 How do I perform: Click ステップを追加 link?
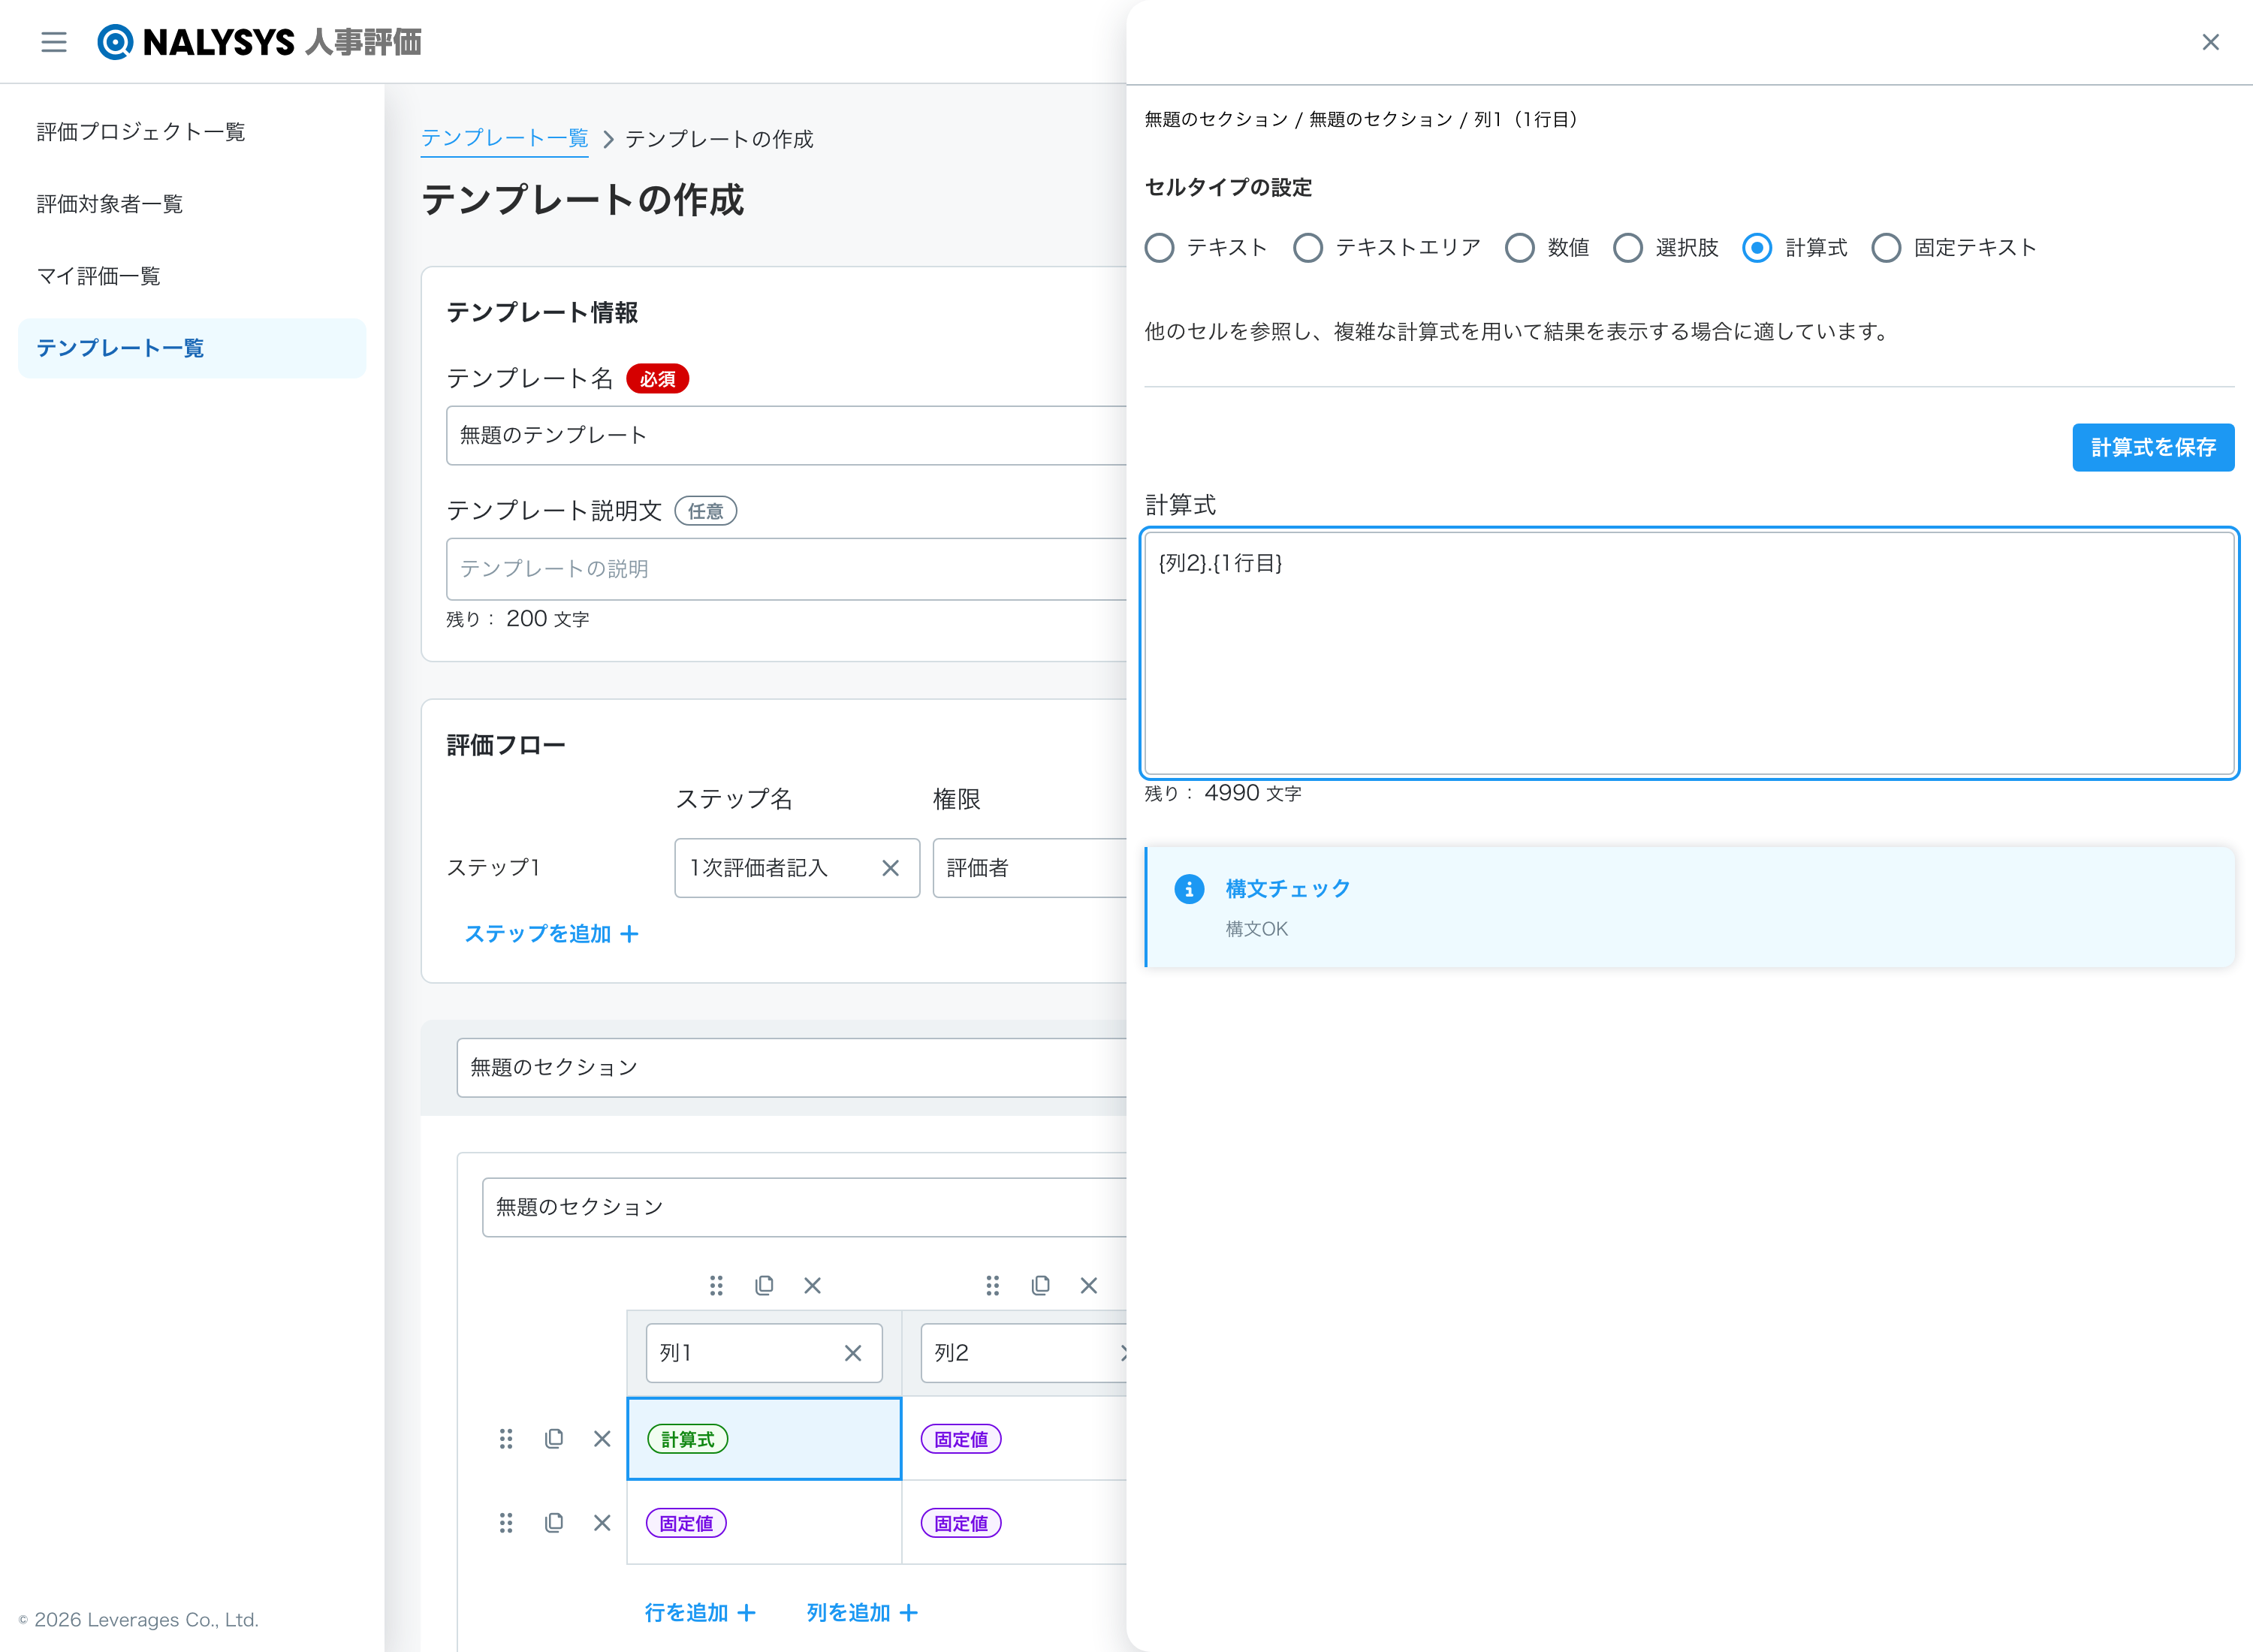pos(551,934)
